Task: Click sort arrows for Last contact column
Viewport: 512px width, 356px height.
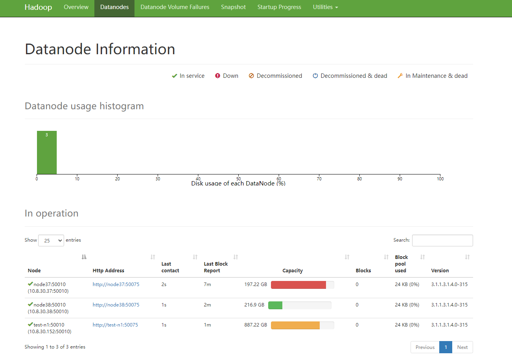Action: 195,257
